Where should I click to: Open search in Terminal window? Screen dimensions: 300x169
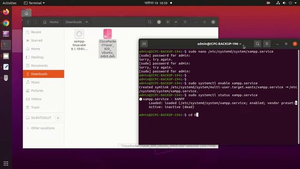coord(257,44)
